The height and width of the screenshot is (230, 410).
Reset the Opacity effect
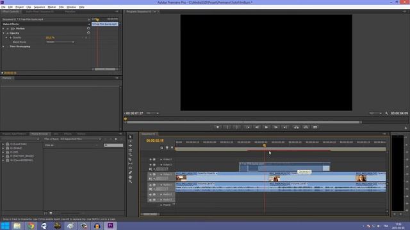pyautogui.click(x=88, y=33)
